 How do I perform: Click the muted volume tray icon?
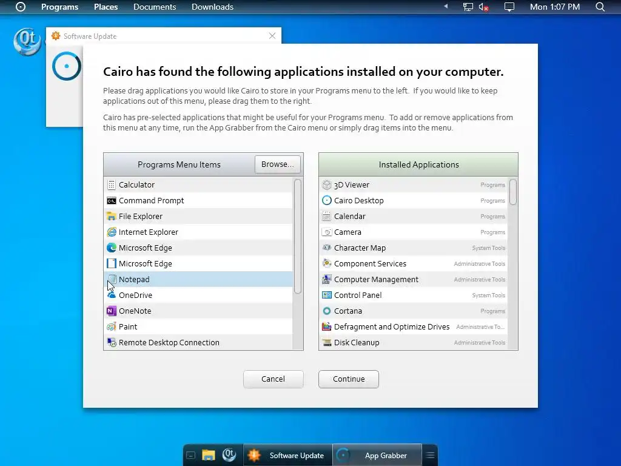(x=483, y=7)
